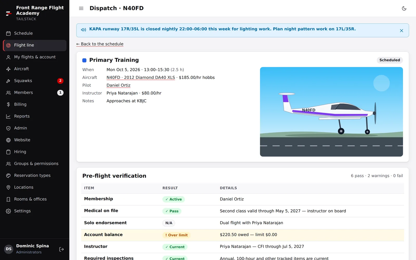Click the Aircraft plane icon in the sidebar

[8, 69]
